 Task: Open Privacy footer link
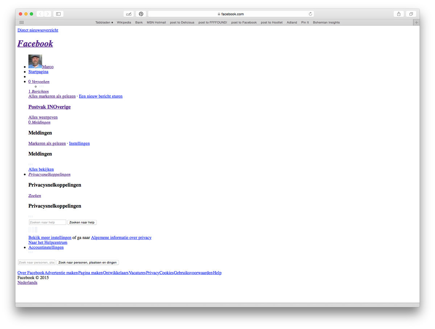pos(153,273)
